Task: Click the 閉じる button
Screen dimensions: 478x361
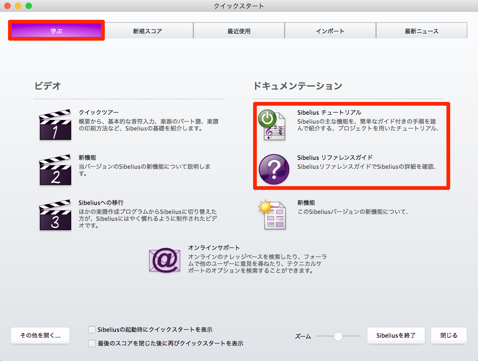Action: pos(449,336)
